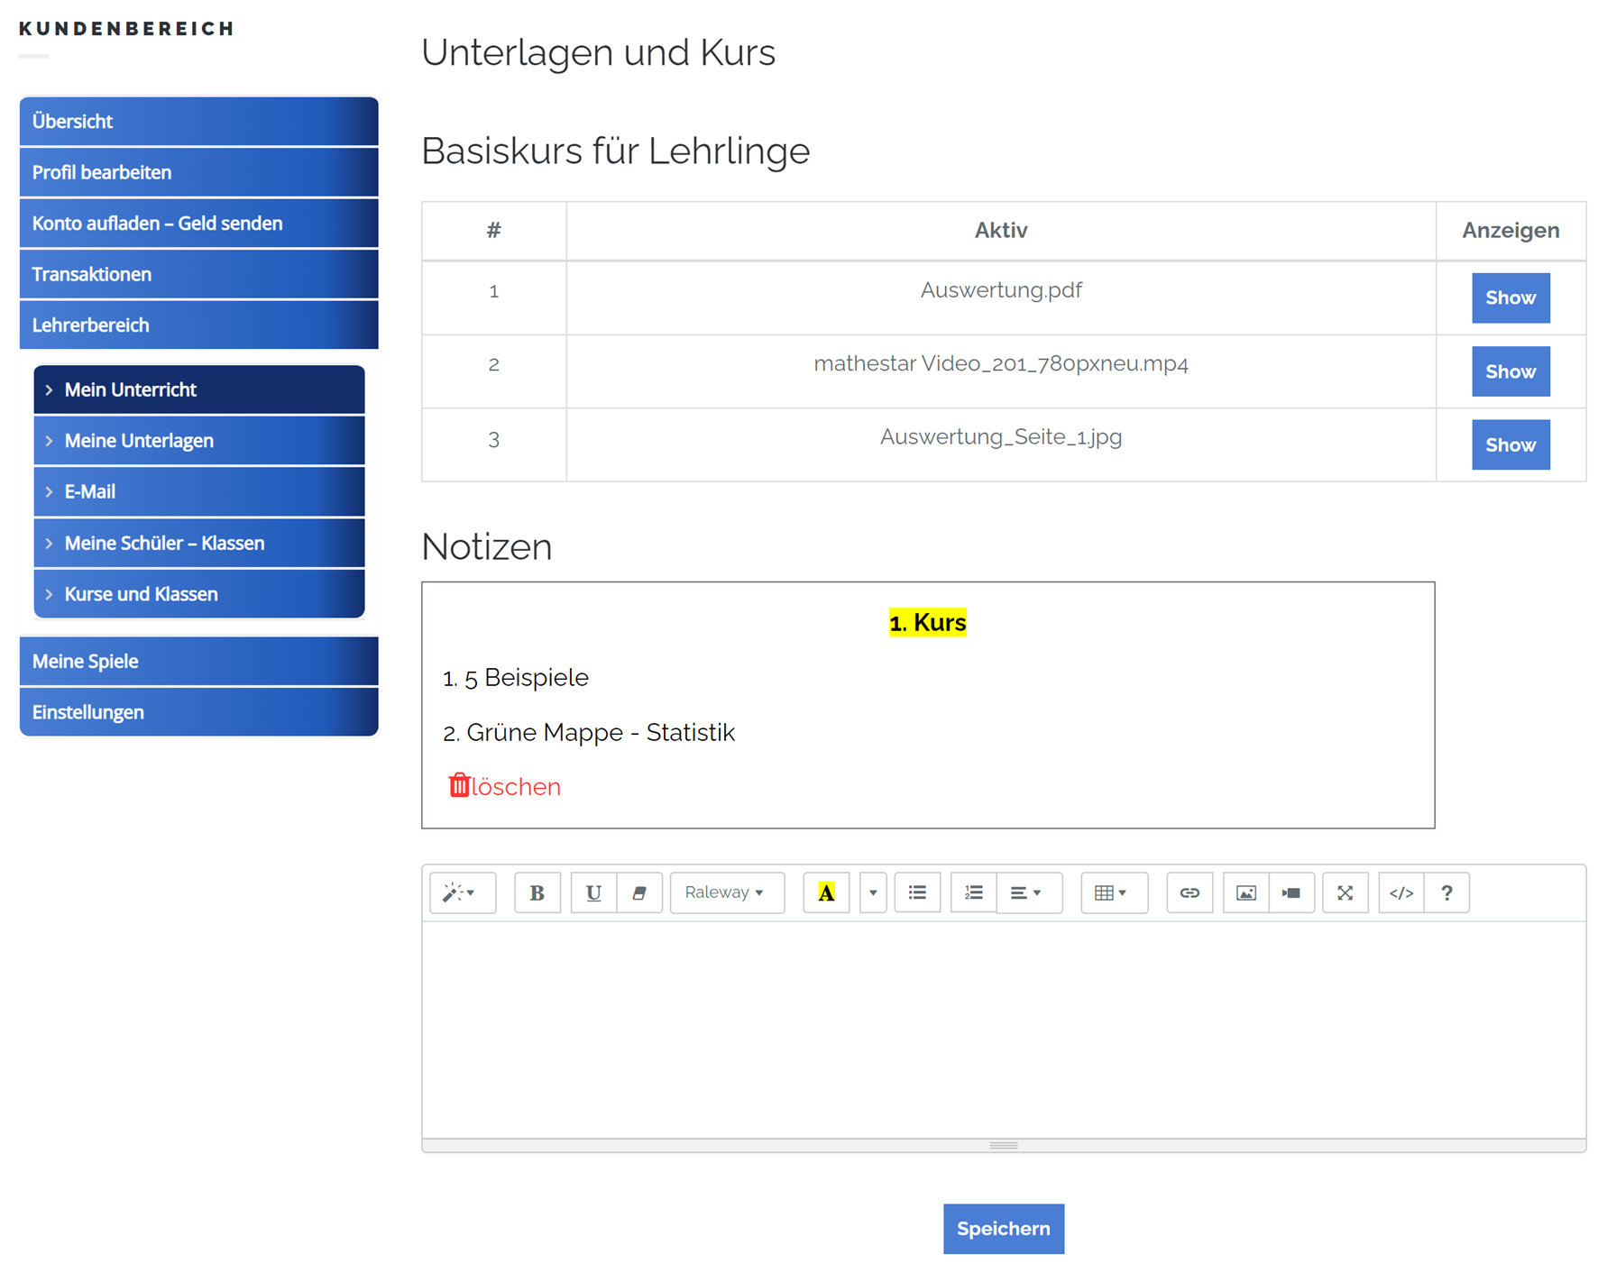Click the eraser clear-formatting icon

tap(639, 892)
